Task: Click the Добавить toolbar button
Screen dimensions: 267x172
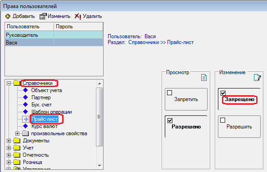Action: tap(20, 16)
